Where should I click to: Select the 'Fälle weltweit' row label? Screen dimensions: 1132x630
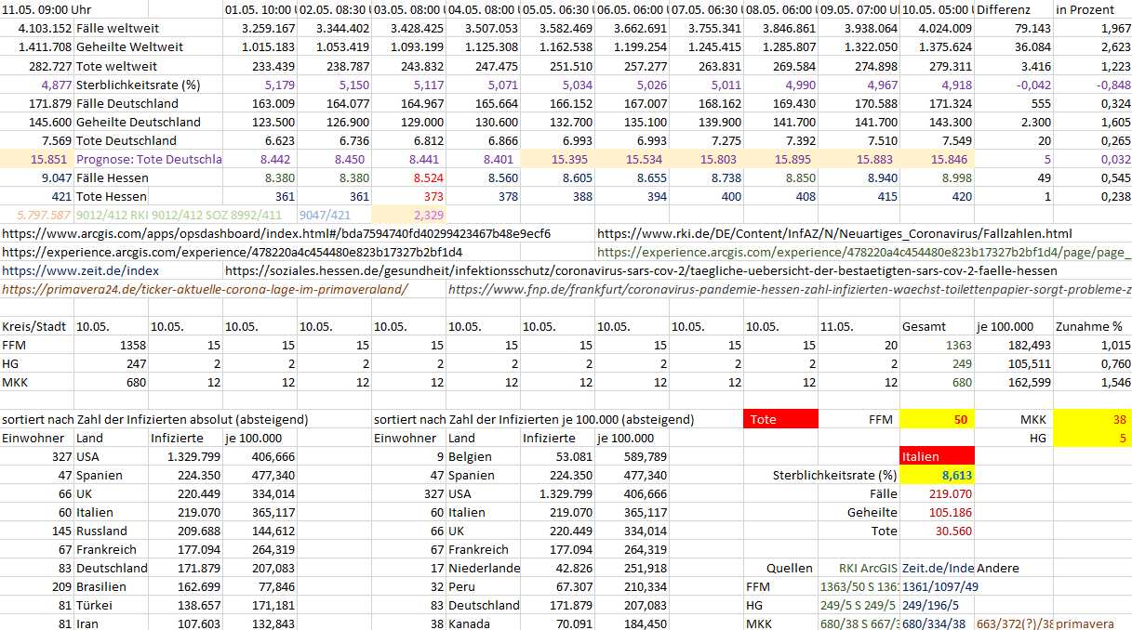point(116,29)
